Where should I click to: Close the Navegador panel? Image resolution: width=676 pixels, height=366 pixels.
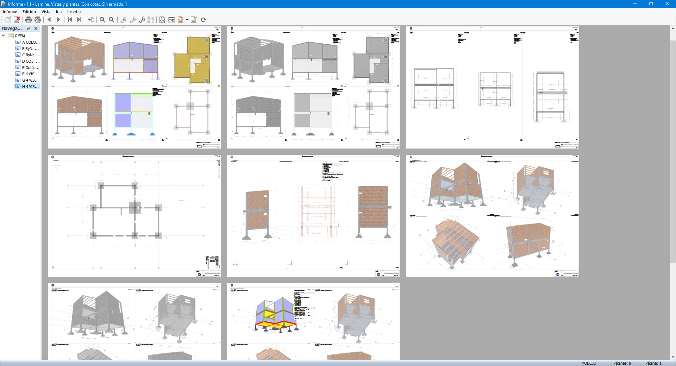pyautogui.click(x=36, y=29)
